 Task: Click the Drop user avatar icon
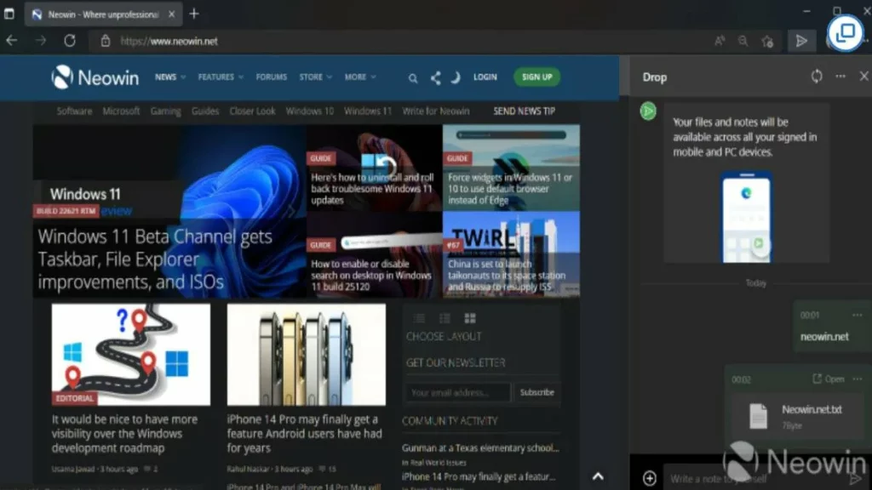click(648, 111)
